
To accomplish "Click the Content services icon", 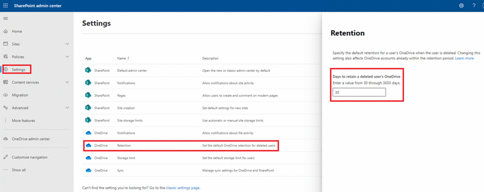I will (6, 82).
